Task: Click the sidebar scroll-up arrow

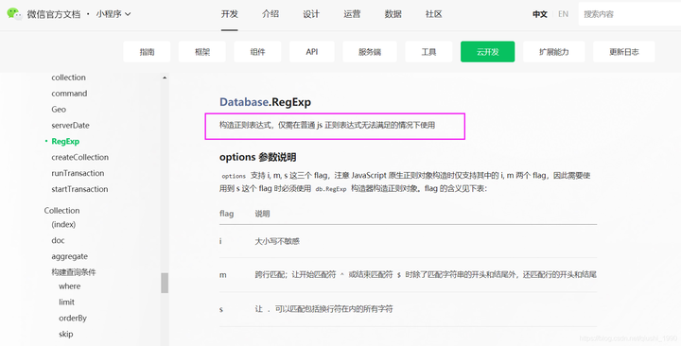Action: (165, 78)
